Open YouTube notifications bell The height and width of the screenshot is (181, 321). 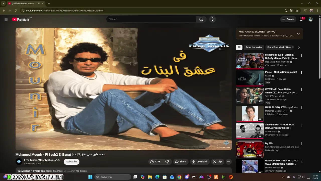point(301,19)
